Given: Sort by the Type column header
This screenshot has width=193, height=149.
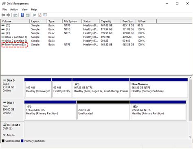Looking at the screenshot, I should tap(55, 22).
